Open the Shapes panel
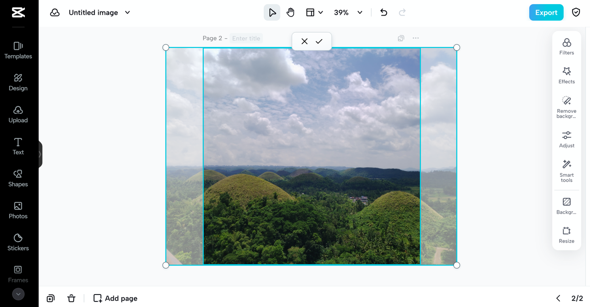This screenshot has width=590, height=307. click(18, 178)
